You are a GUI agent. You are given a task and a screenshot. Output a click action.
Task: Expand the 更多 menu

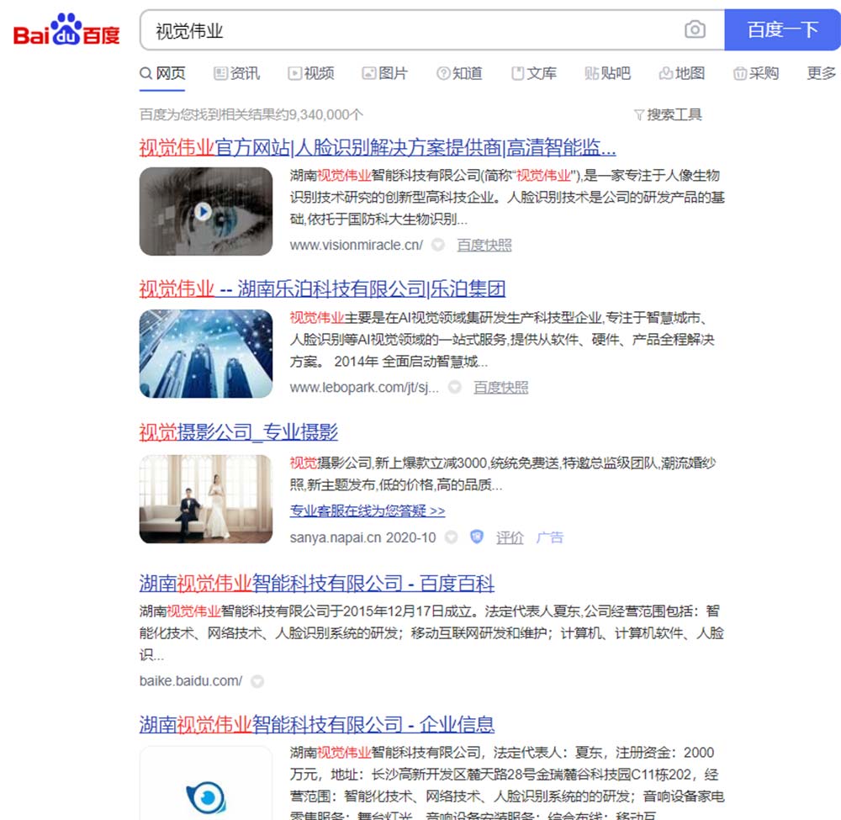click(821, 74)
